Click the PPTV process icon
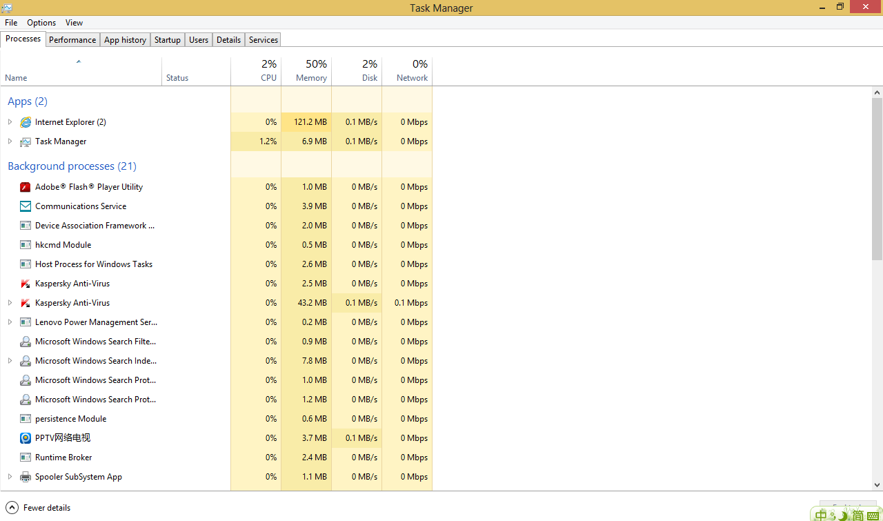This screenshot has height=521, width=883. 26,438
